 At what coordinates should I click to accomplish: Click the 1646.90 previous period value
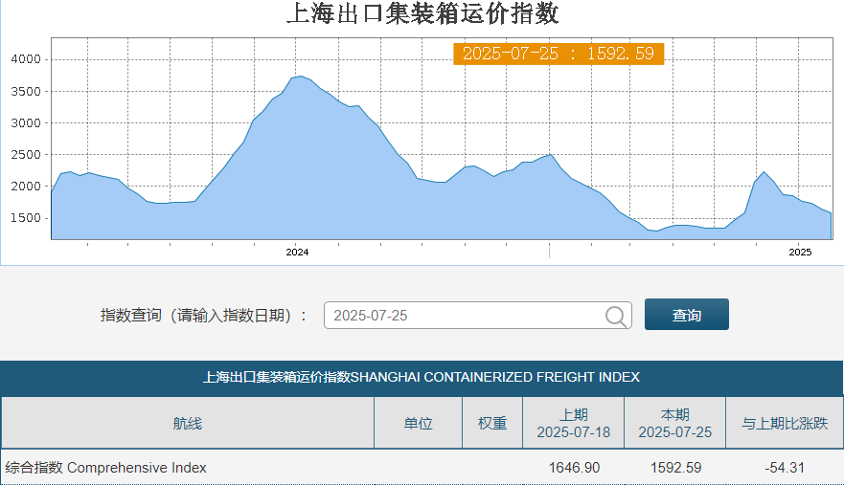click(574, 468)
